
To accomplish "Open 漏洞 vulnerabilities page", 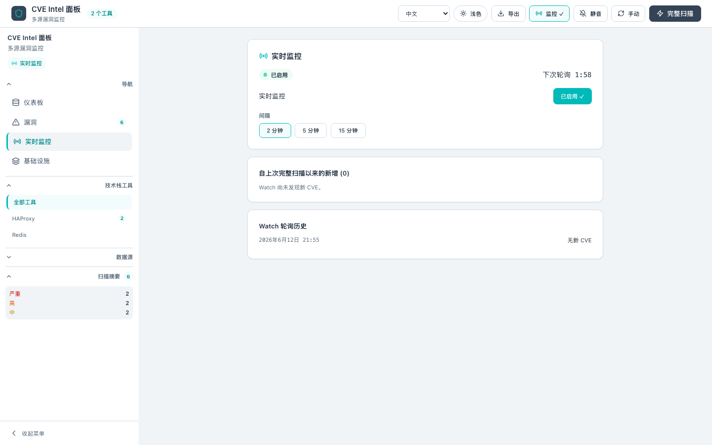I will pos(69,122).
